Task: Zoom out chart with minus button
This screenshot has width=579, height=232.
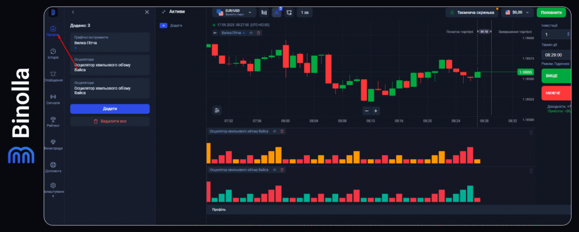Action: (366, 111)
